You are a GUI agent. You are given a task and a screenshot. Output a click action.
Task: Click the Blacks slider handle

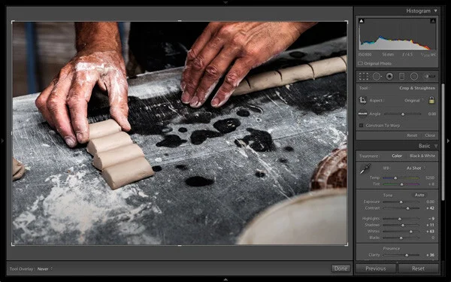pyautogui.click(x=401, y=238)
